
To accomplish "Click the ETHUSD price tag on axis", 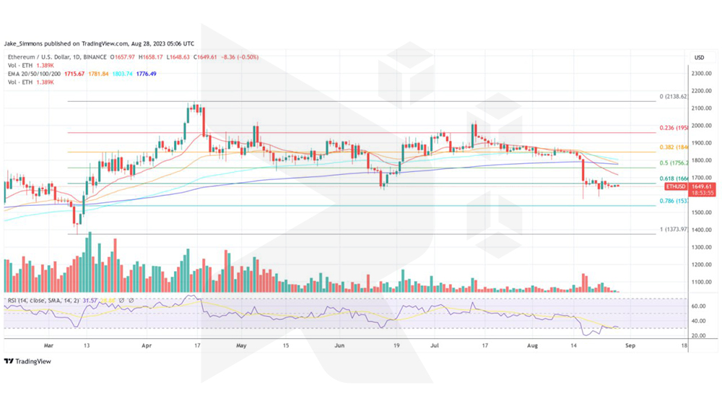I will (700, 186).
